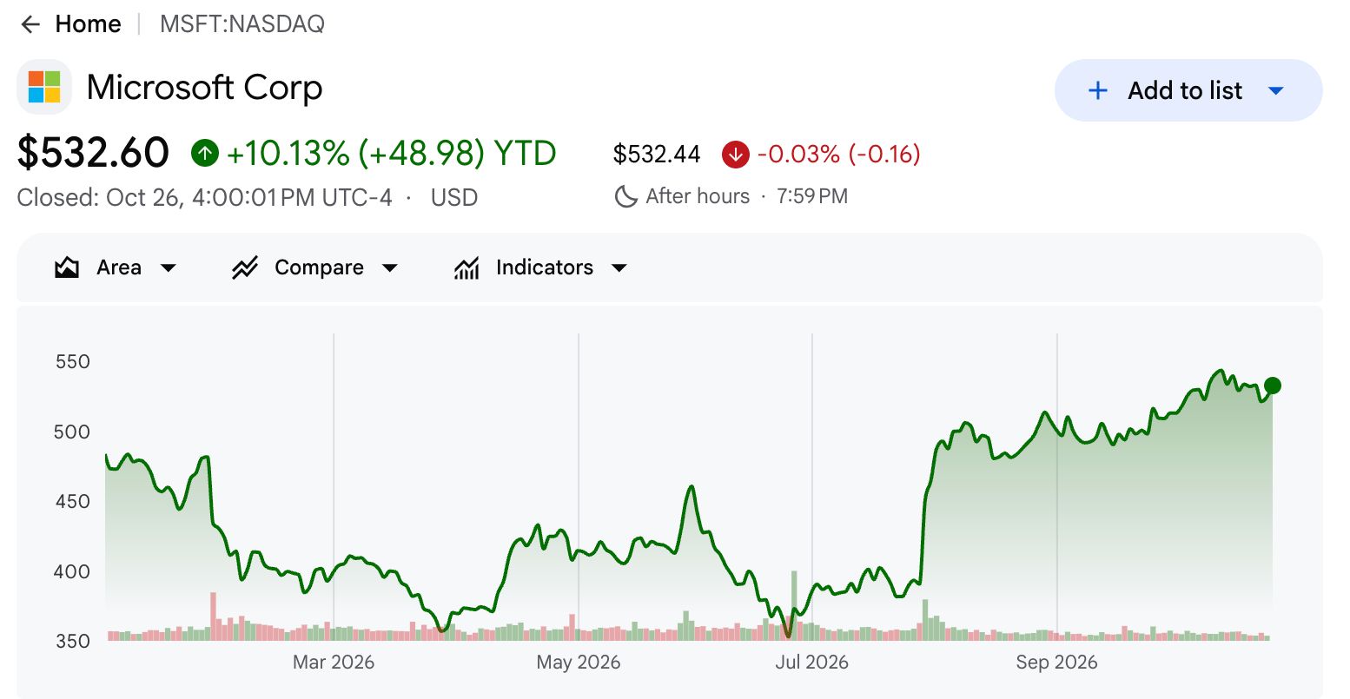
Task: Expand the Compare dropdown arrow
Action: (x=390, y=268)
